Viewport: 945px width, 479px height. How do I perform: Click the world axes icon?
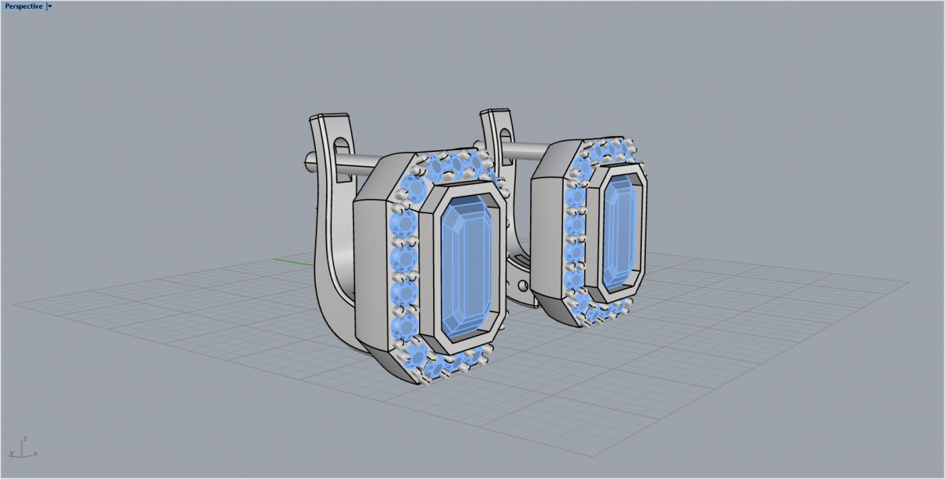tap(22, 448)
